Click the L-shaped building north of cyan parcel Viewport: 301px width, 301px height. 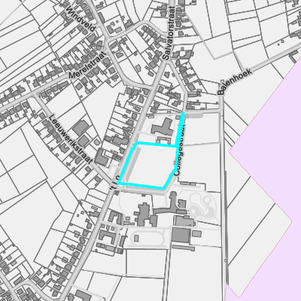click(163, 127)
